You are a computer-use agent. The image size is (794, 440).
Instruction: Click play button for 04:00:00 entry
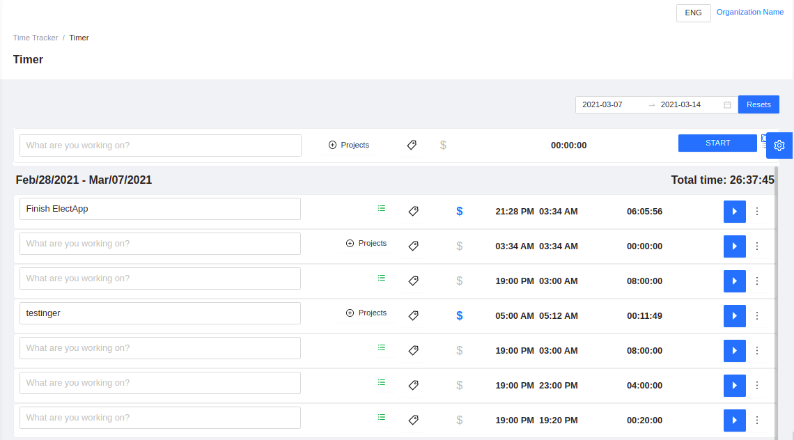tap(734, 386)
